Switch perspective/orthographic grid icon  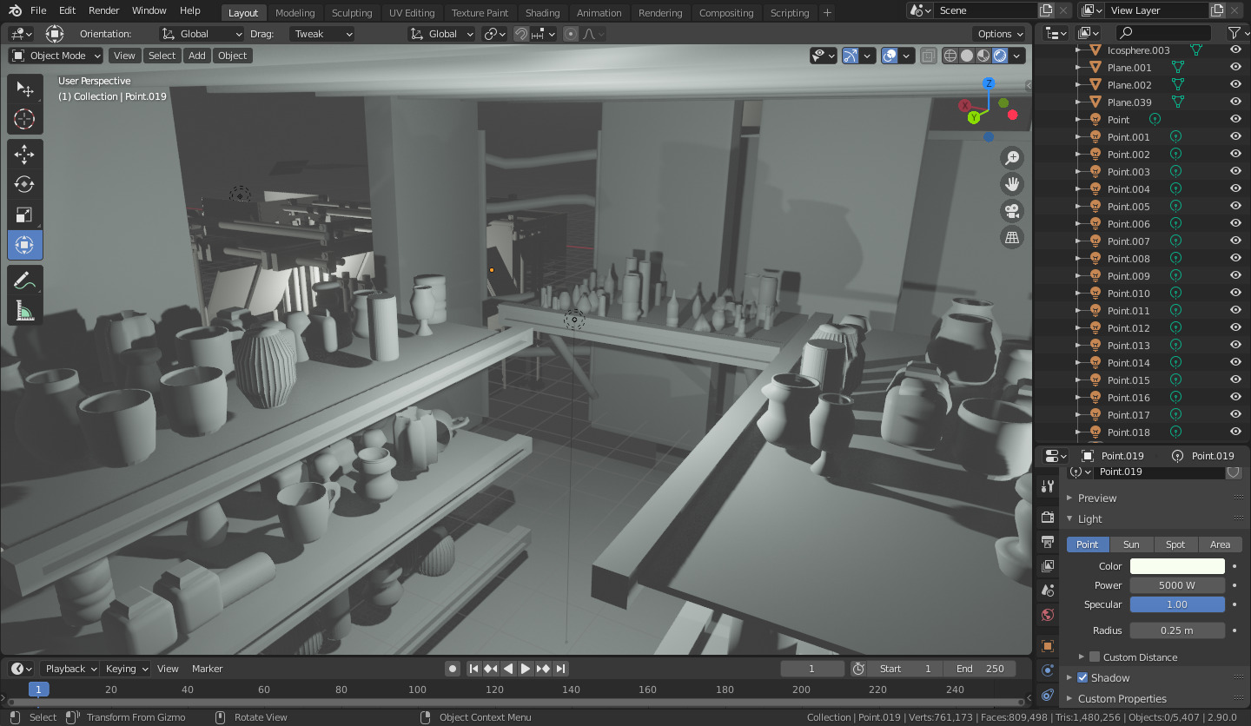pos(1012,237)
